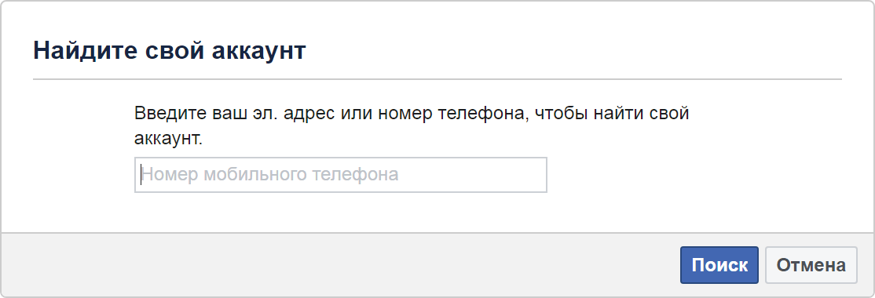Click the word Найдите in the heading

click(x=86, y=50)
